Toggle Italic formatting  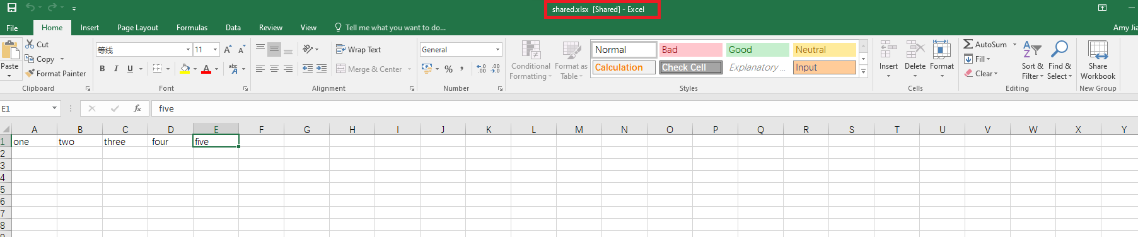click(x=116, y=69)
